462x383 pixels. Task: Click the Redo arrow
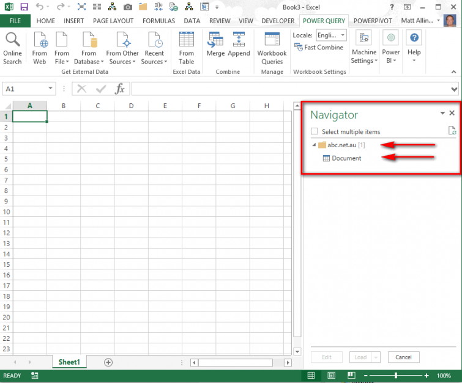[x=61, y=7]
